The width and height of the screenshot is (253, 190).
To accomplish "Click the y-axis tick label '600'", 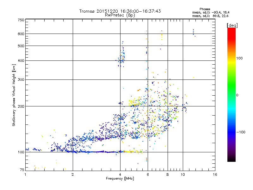I will tap(21, 34).
